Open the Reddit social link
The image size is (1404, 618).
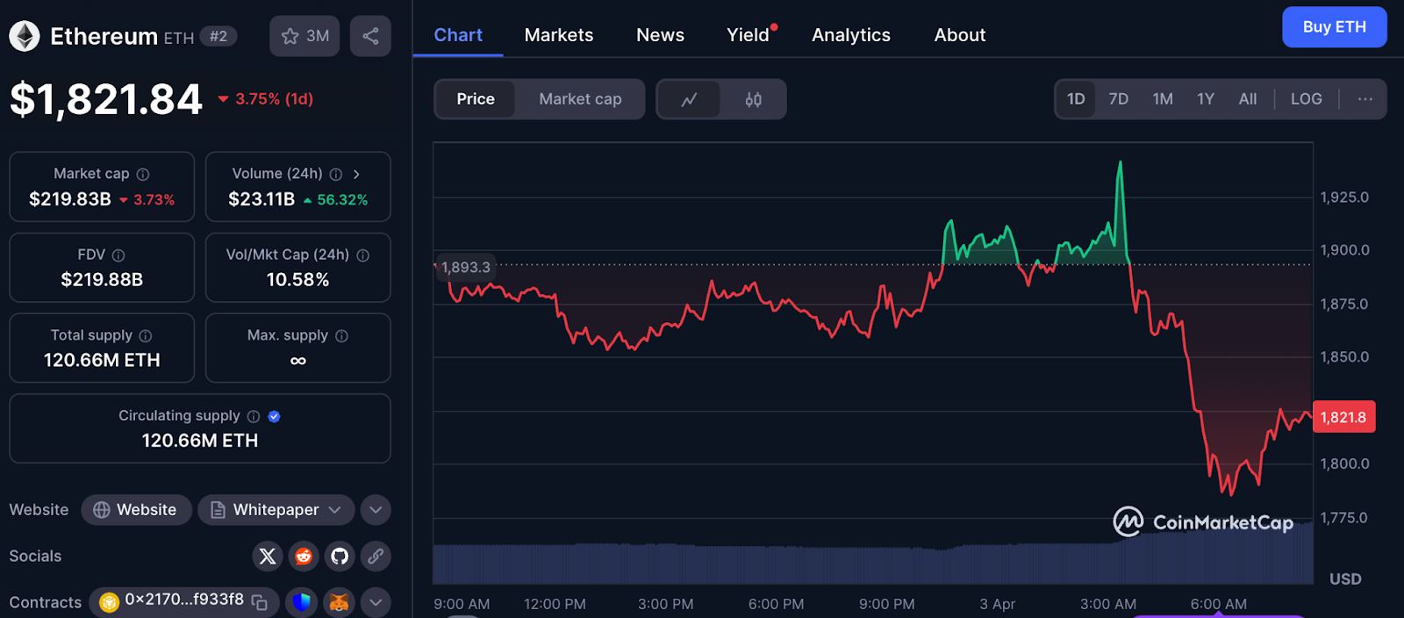click(304, 556)
